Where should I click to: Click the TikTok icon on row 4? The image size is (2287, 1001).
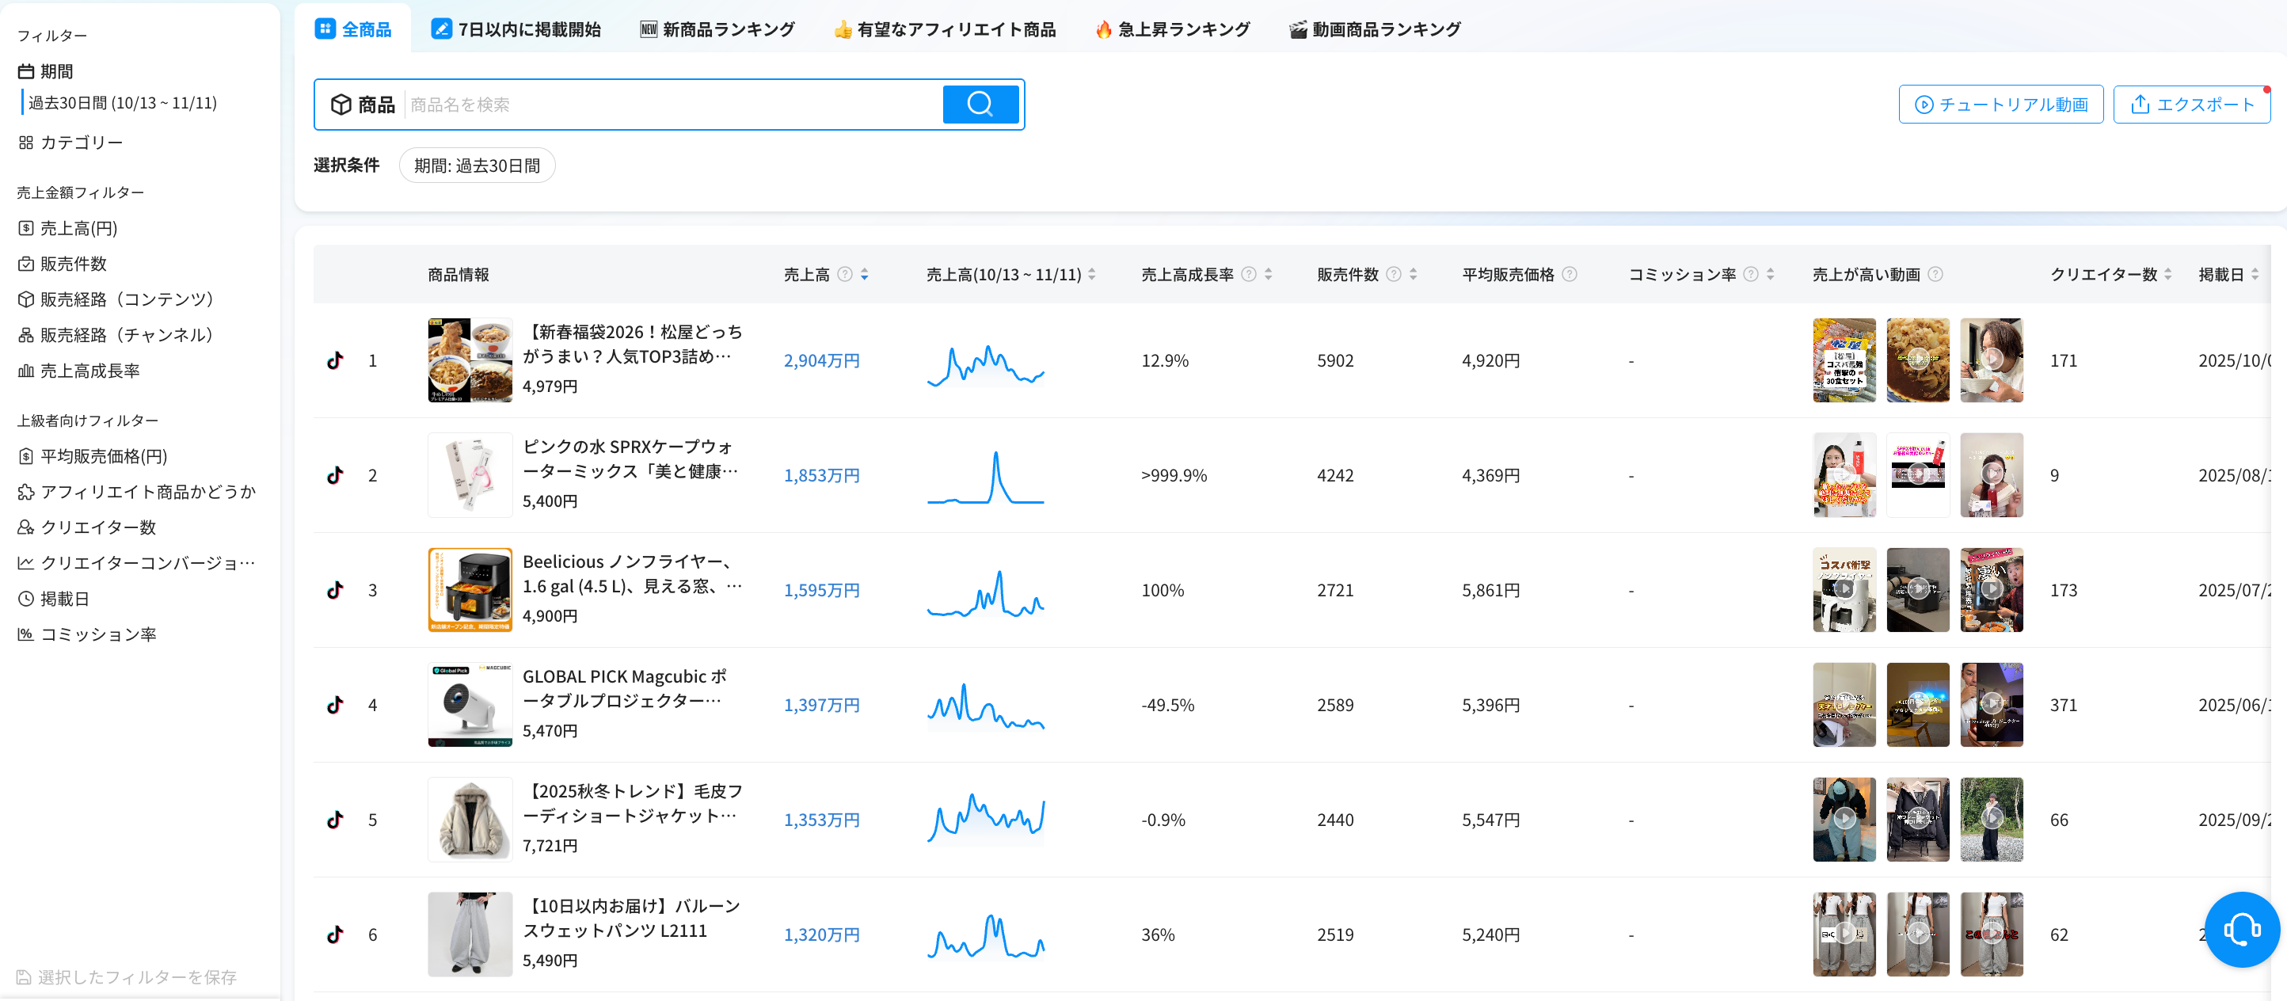[x=335, y=706]
